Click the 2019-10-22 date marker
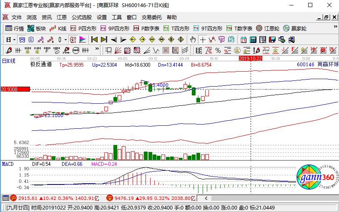The height and width of the screenshot is (212, 339). pos(251,58)
